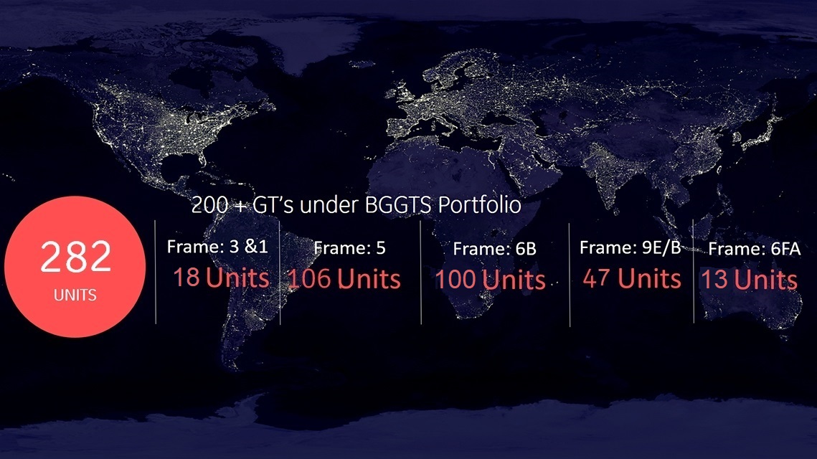Screen dimensions: 817x459
Task: Click the '106 Units' value
Action: (x=344, y=279)
